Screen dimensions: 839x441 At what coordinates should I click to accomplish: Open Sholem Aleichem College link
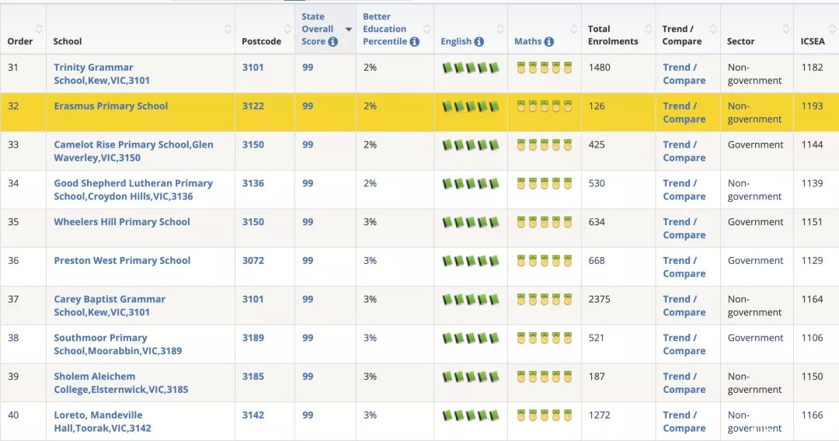coord(121,383)
